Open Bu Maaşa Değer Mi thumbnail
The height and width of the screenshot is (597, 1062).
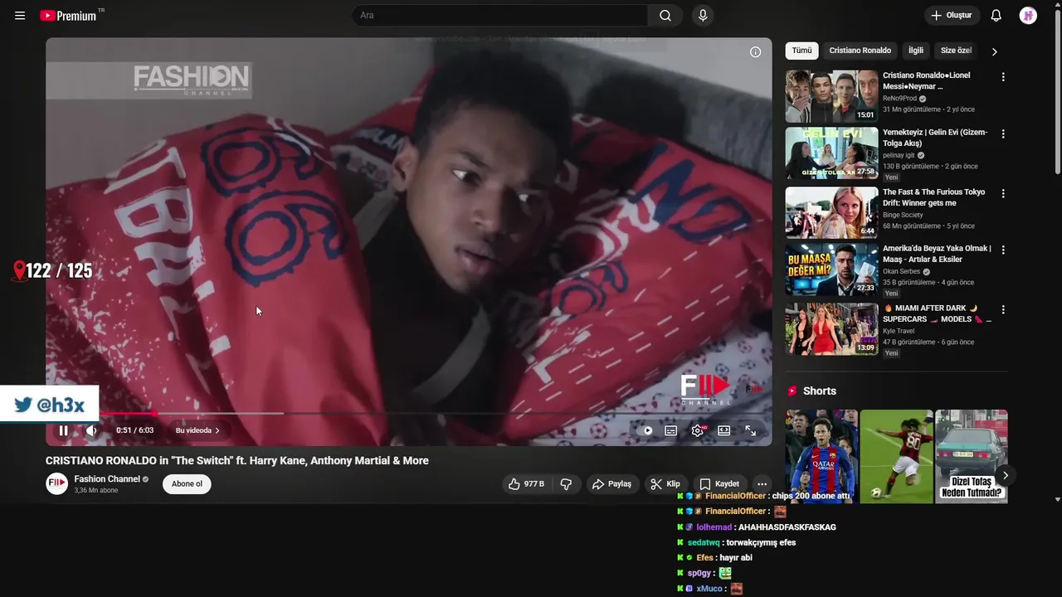coord(831,269)
